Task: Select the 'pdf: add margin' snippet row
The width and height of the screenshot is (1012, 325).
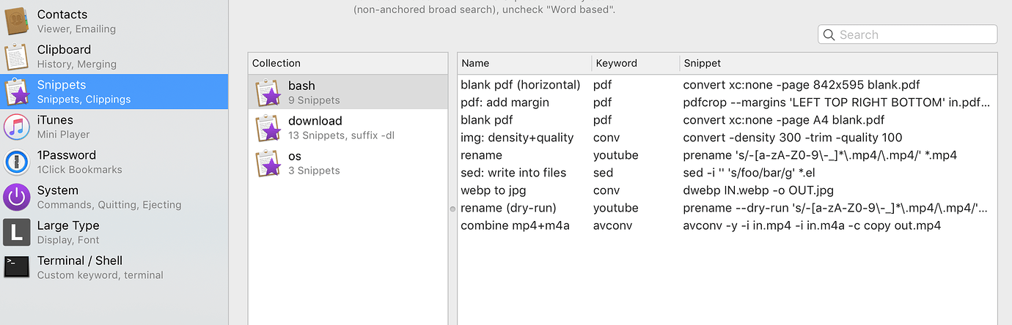Action: coord(727,102)
